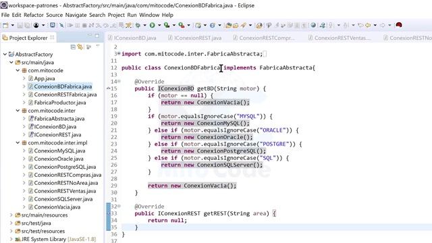432x243 pixels.
Task: Expand folded imports at line 3
Action: 119,53
